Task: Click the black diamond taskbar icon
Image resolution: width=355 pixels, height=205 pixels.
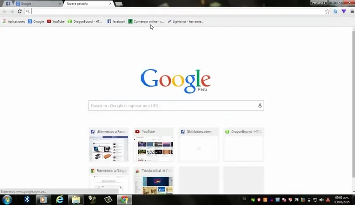Action: click(108, 199)
